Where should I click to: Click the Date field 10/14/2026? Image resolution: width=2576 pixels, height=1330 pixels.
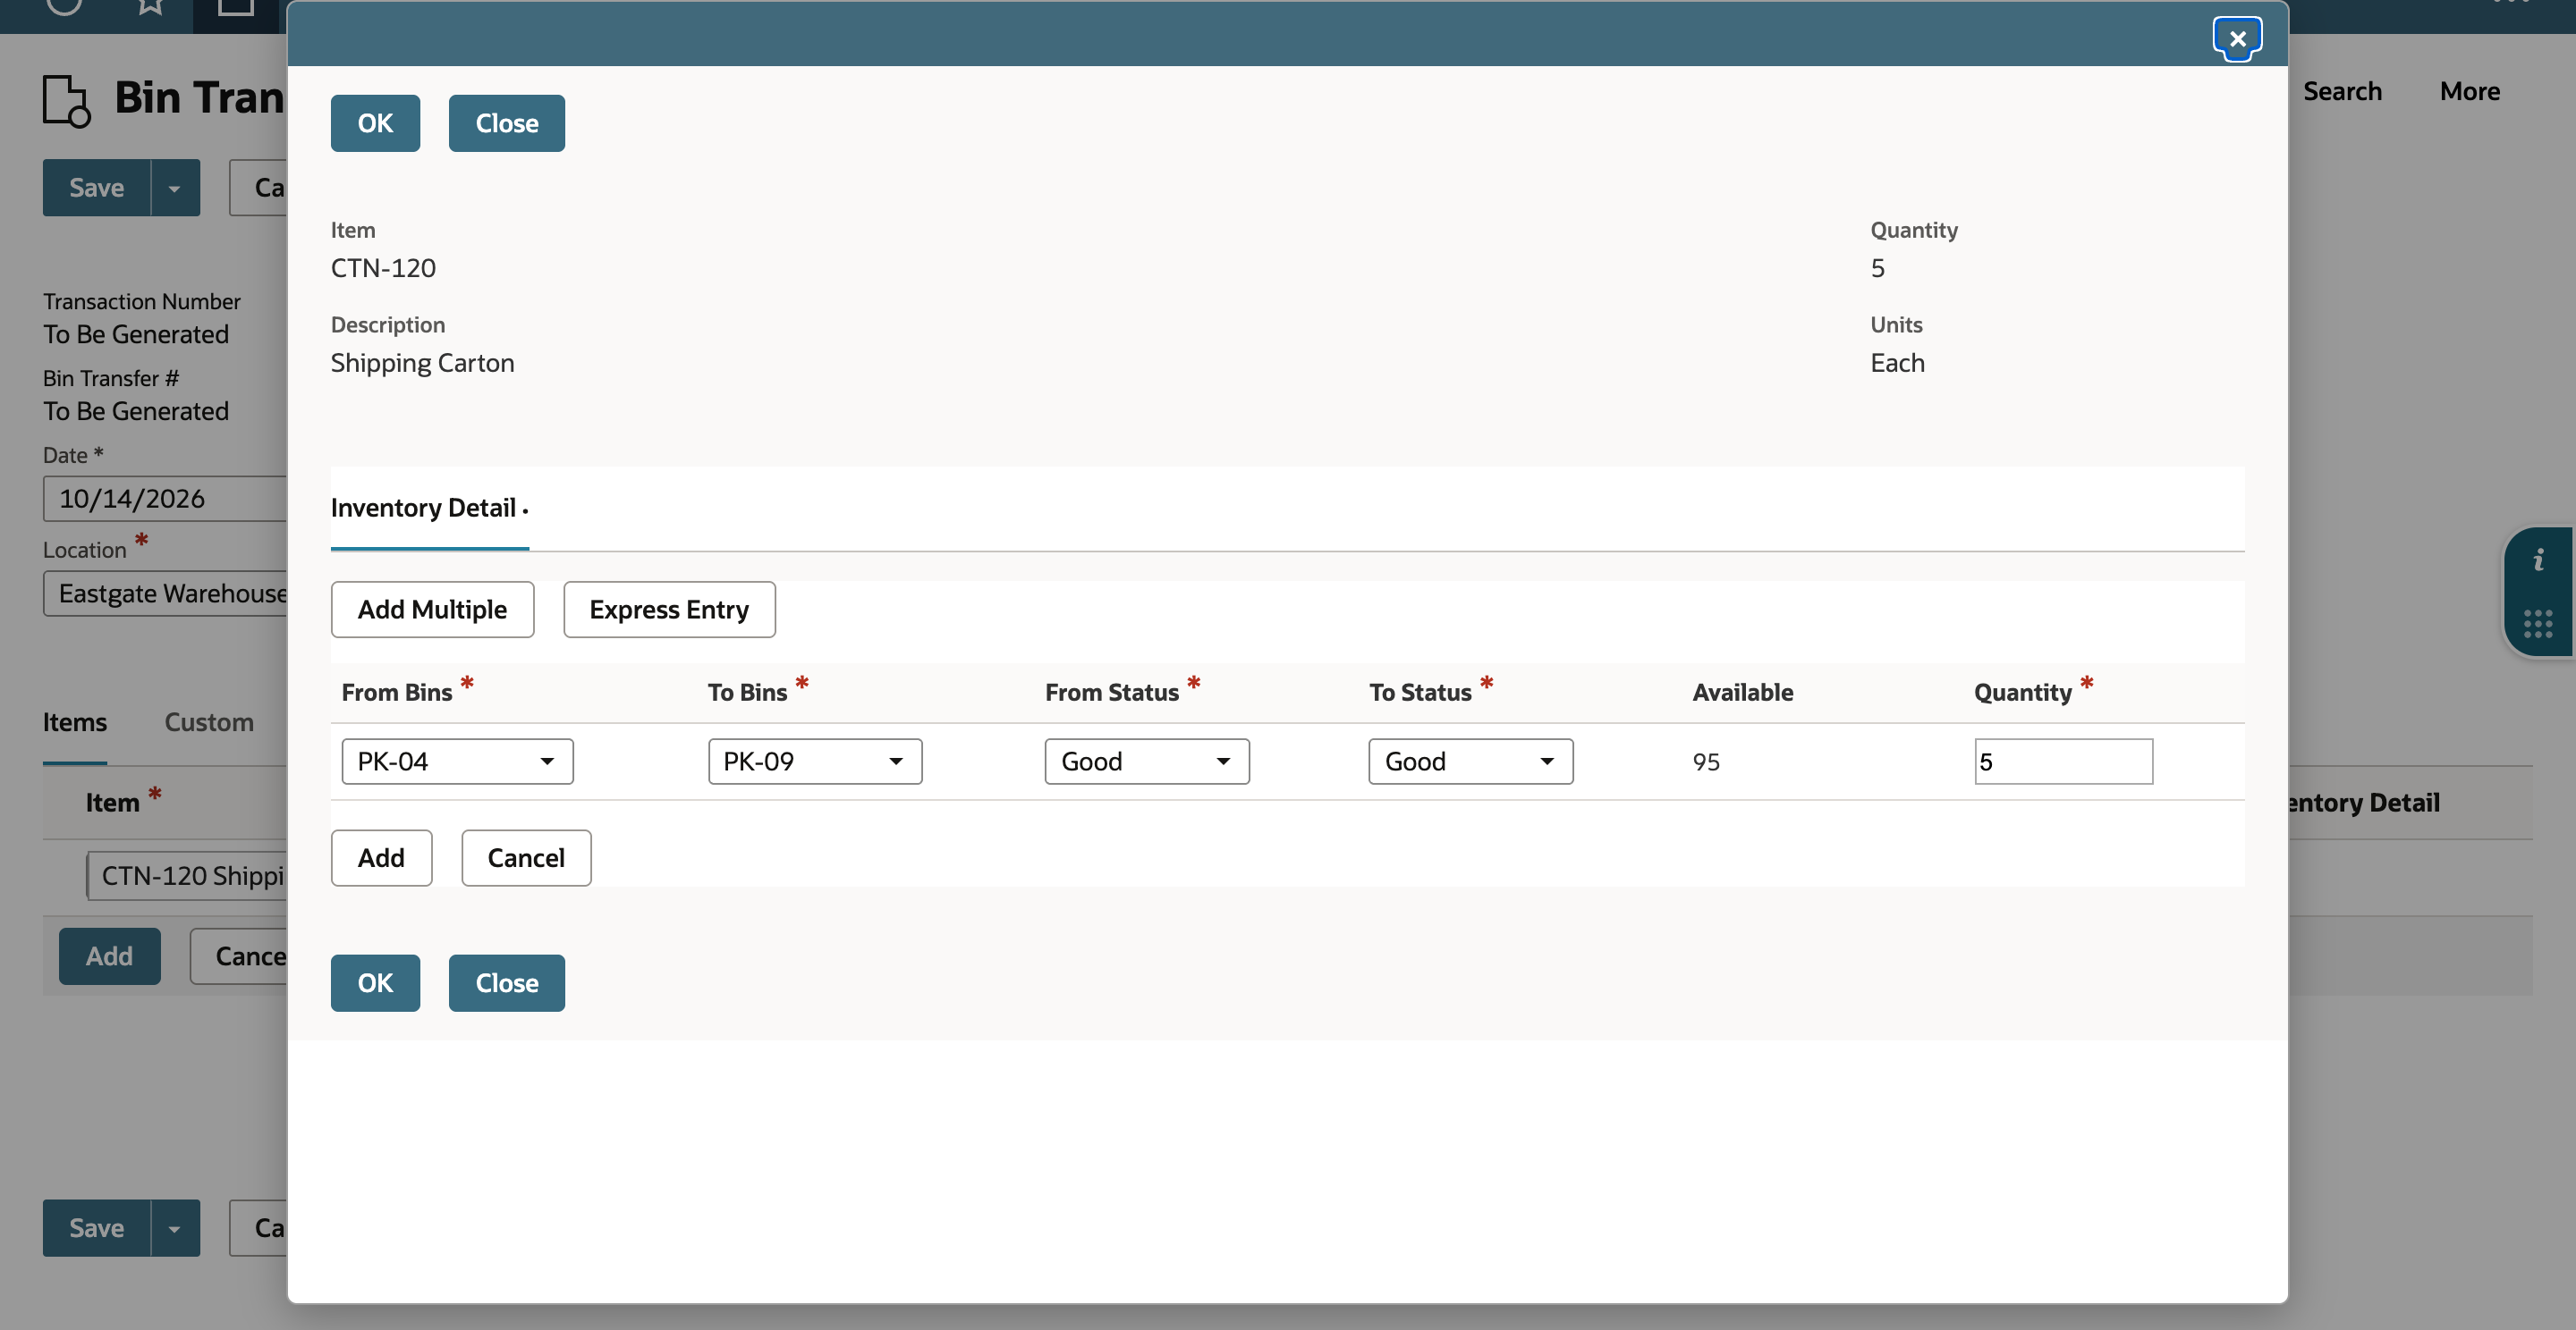(165, 499)
